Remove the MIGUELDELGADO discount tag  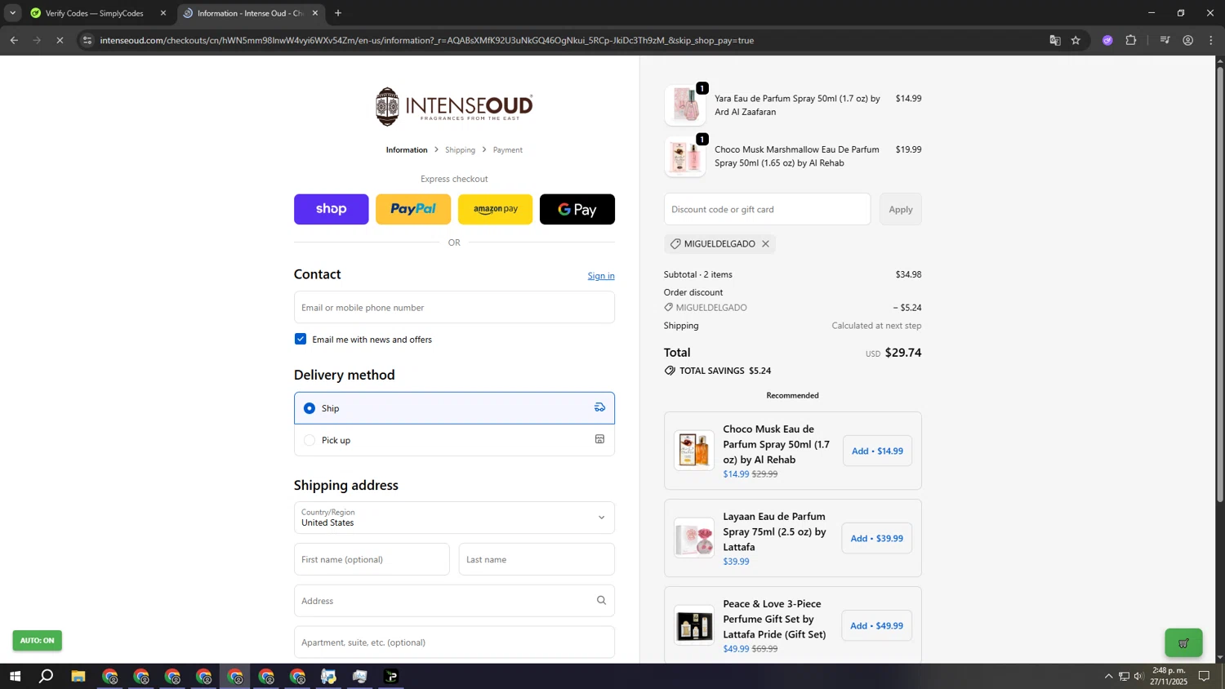pyautogui.click(x=765, y=244)
